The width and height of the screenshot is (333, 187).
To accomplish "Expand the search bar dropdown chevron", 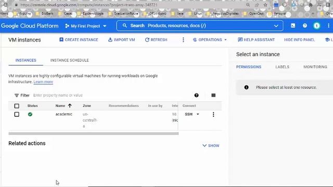I will click(x=276, y=26).
